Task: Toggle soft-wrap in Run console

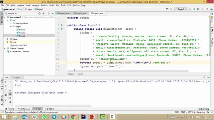Action: (10, 90)
